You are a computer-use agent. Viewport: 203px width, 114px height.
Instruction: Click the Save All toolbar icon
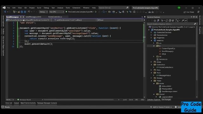(25, 12)
